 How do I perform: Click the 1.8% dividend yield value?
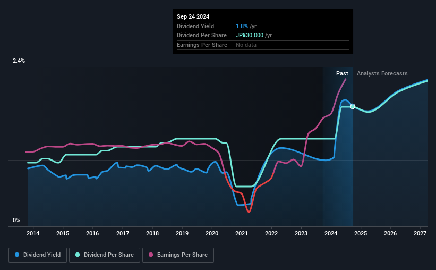click(242, 26)
